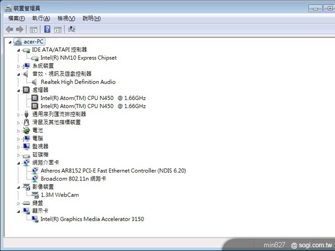The width and height of the screenshot is (335, 251).
Task: Click the scan for hardware changes icon
Action: (72, 29)
